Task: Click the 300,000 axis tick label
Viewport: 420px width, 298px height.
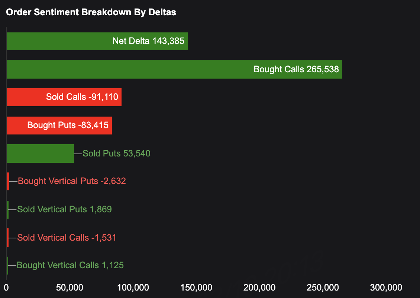Action: point(386,288)
